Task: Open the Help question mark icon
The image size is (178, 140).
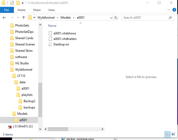Action: click(174, 10)
